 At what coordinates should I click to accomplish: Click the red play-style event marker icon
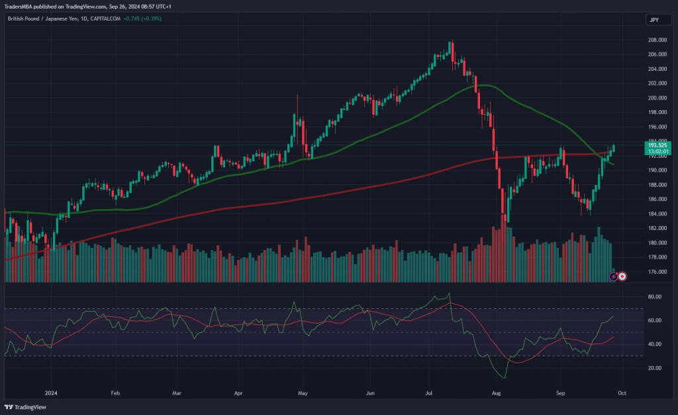pyautogui.click(x=622, y=275)
